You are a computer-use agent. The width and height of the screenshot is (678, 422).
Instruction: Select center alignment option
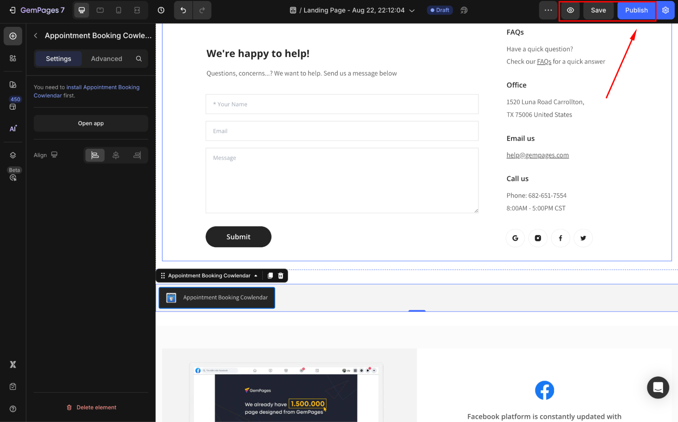pos(116,155)
